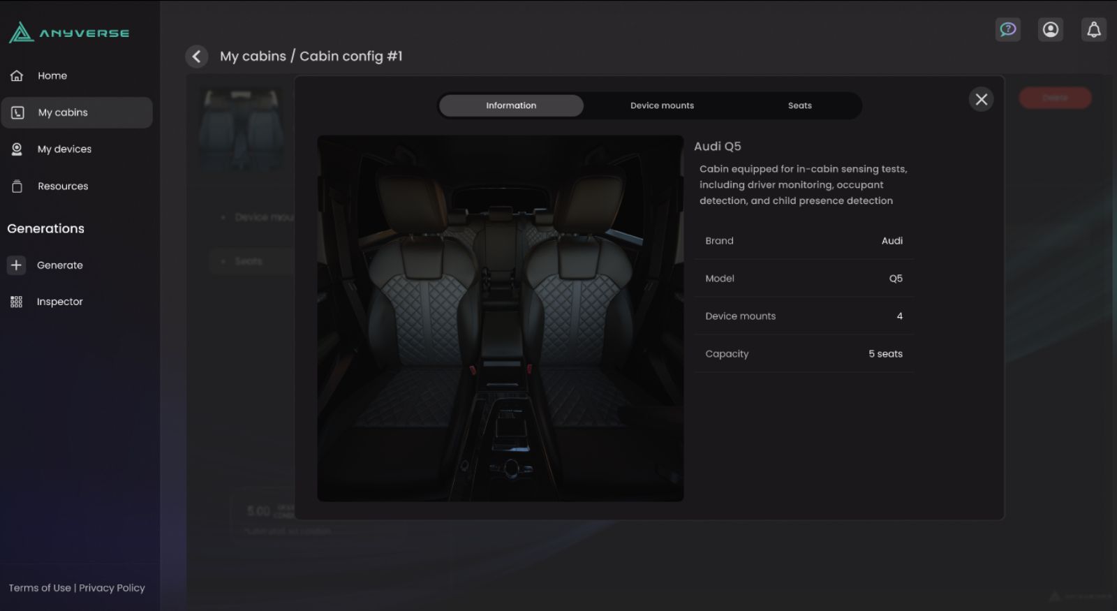Select My cabins in the sidebar
Image resolution: width=1117 pixels, height=611 pixels.
click(x=77, y=112)
